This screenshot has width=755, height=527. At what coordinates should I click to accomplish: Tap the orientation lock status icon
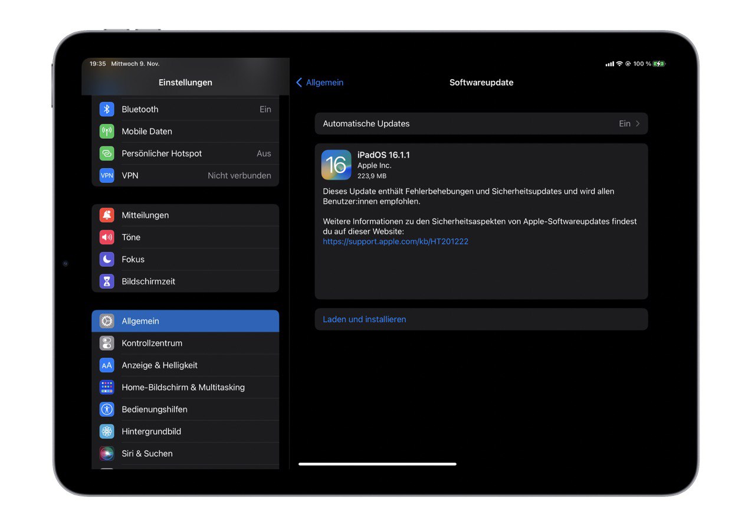628,64
